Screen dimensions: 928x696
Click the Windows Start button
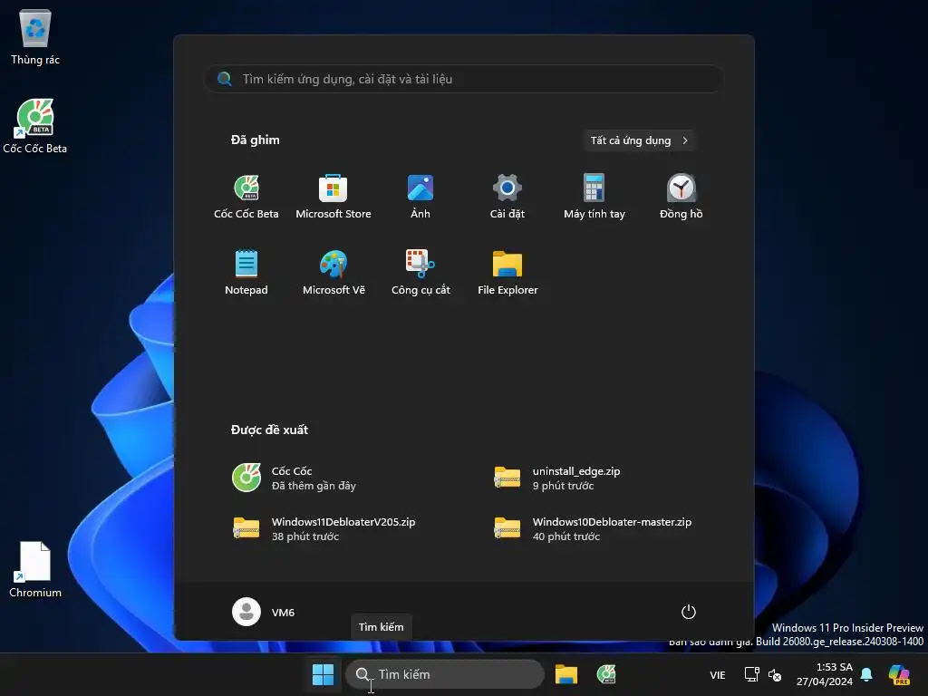pos(324,674)
